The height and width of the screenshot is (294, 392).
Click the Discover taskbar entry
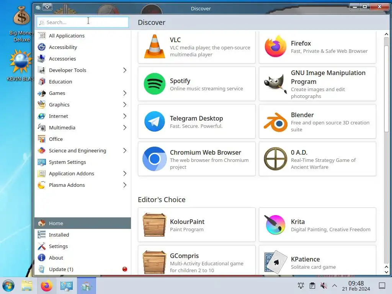click(87, 286)
